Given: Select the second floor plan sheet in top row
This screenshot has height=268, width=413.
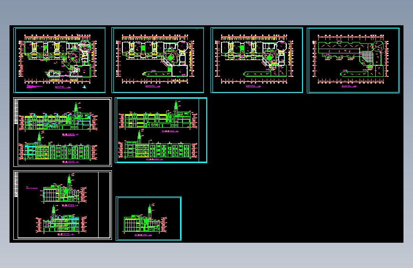Looking at the screenshot, I should (x=158, y=60).
